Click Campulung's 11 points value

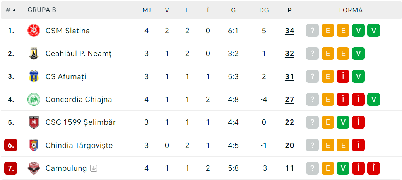[289, 168]
